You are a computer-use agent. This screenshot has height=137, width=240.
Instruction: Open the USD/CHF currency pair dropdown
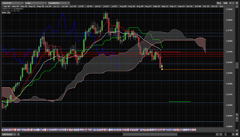tap(13, 3)
